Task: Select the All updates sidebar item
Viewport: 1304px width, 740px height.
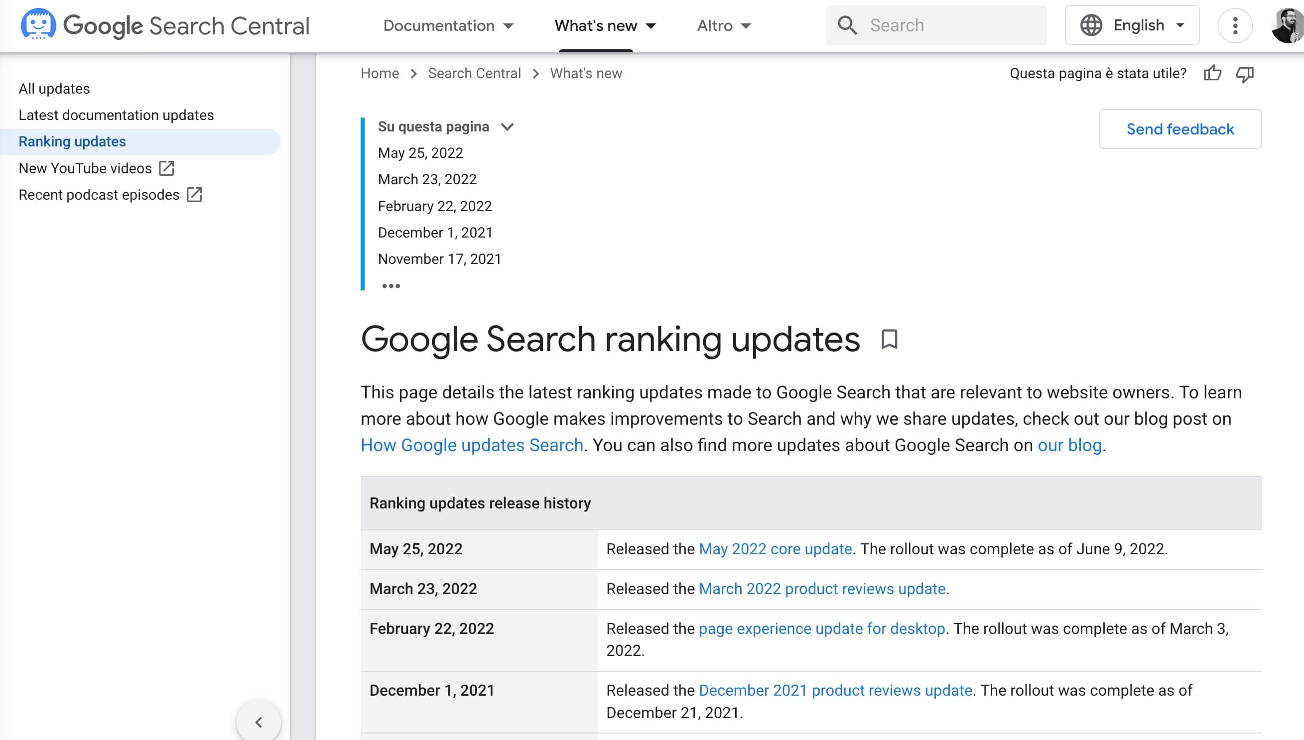Action: click(x=55, y=88)
